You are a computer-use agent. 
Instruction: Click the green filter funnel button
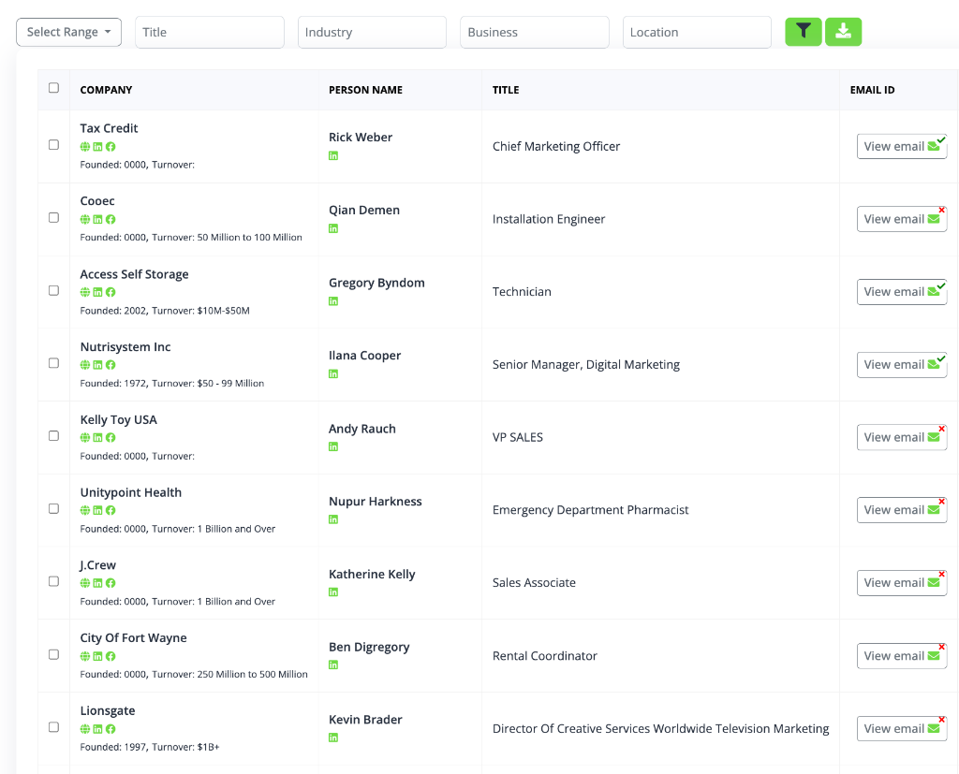click(803, 32)
